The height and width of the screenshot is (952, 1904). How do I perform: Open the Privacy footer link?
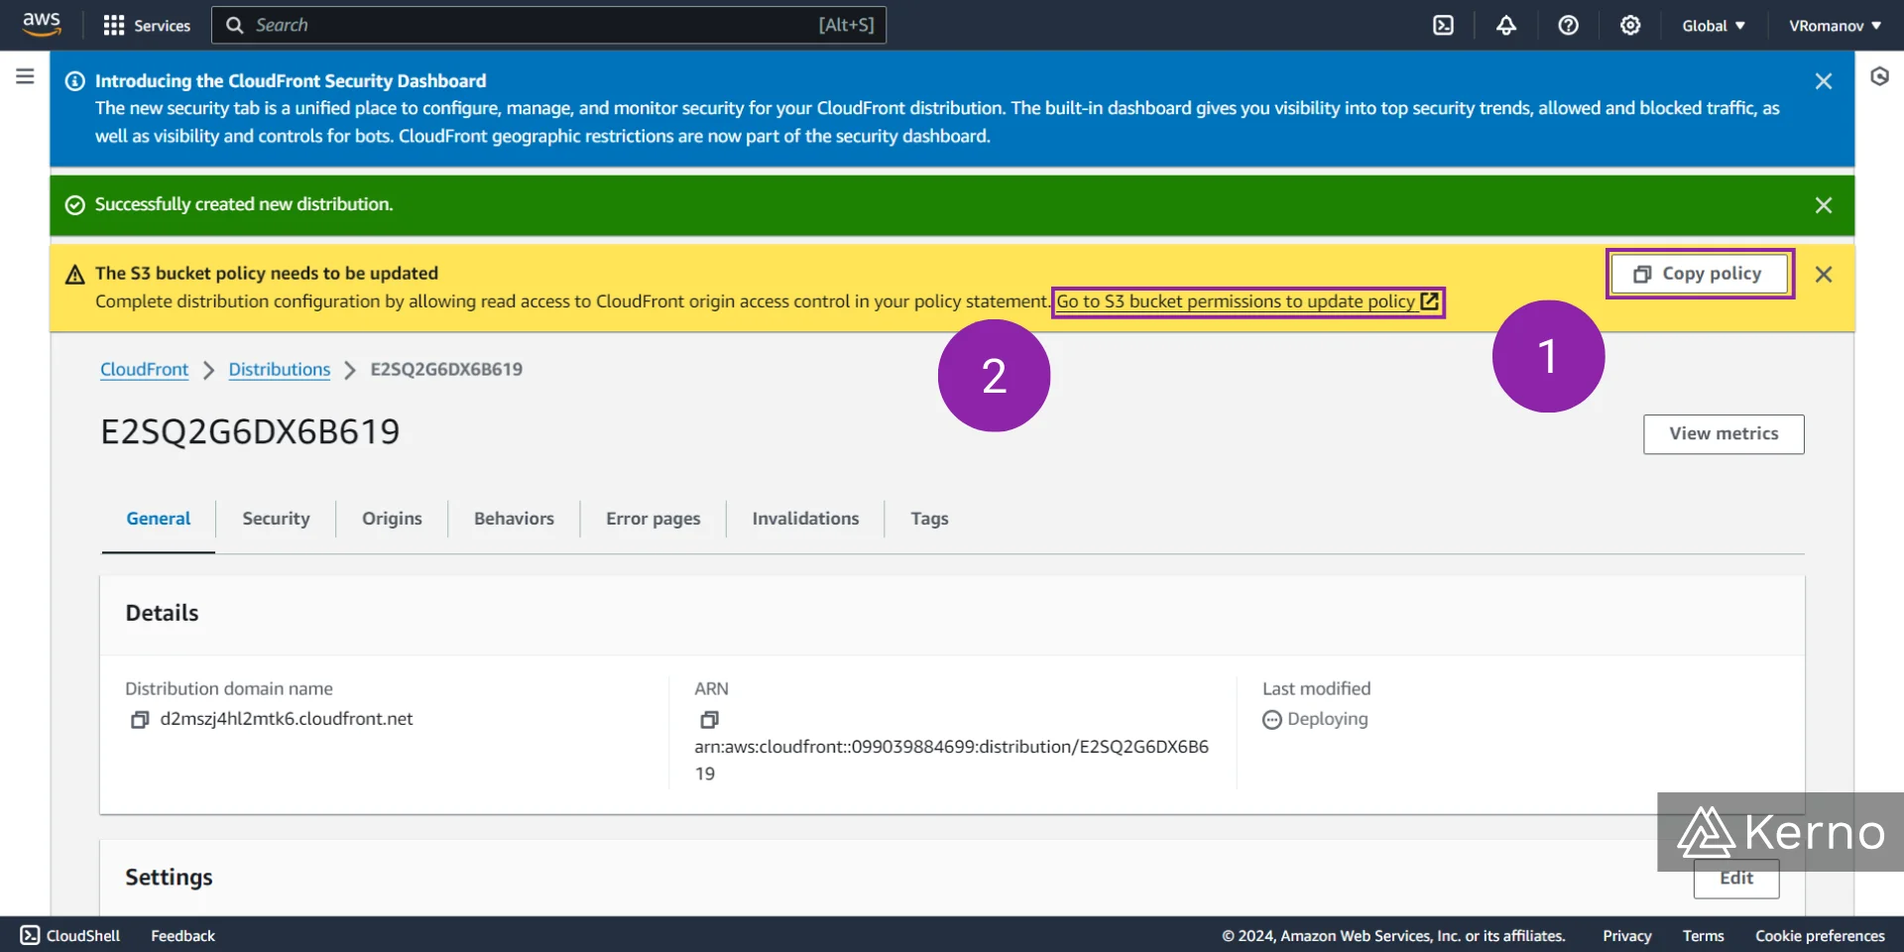coord(1627,935)
